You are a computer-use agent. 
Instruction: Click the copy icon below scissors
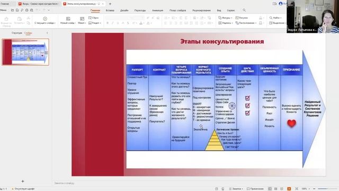(28, 23)
